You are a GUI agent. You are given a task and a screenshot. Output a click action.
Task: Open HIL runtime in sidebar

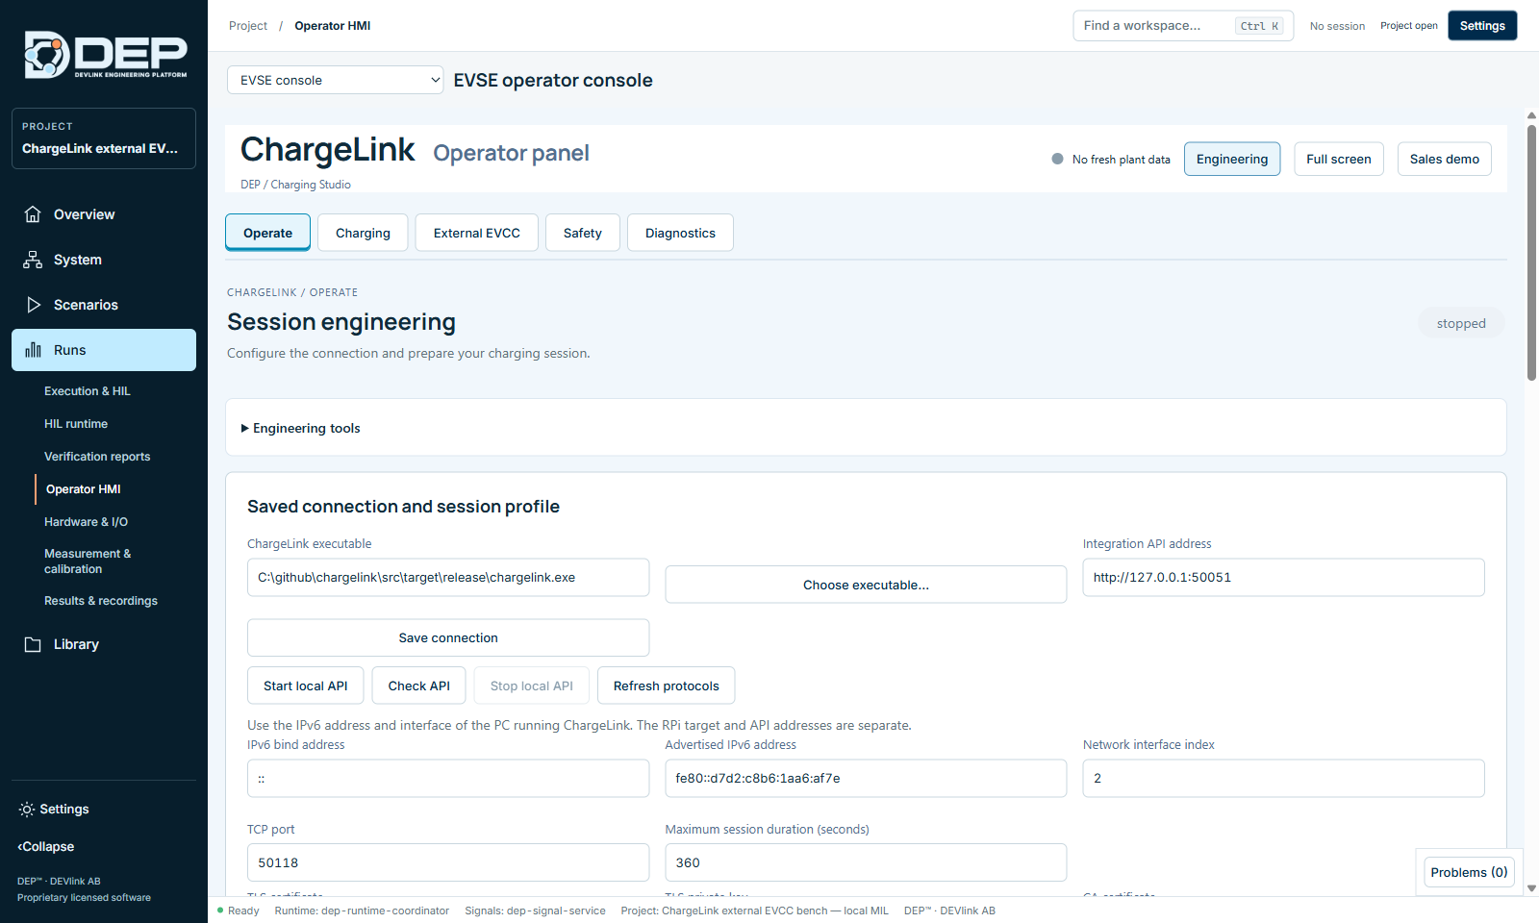click(76, 424)
